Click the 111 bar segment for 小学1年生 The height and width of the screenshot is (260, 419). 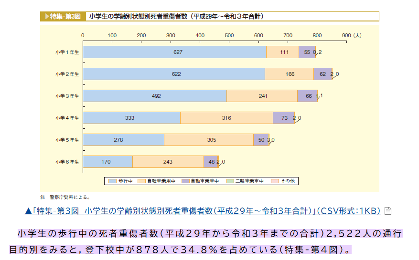pos(283,52)
